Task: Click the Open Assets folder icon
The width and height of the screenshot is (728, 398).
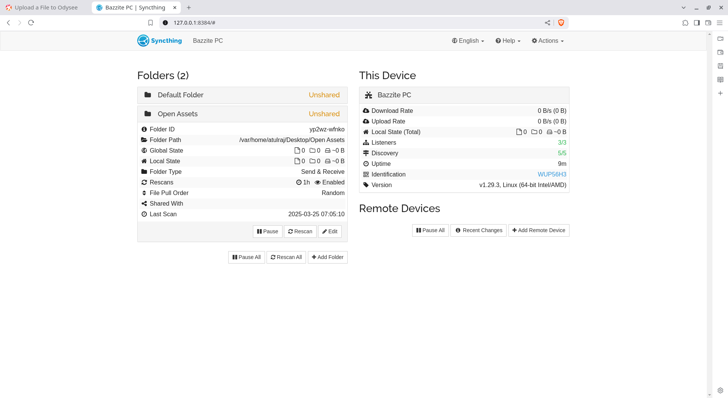Action: point(148,114)
